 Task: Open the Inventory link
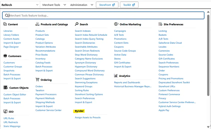tap(40, 59)
